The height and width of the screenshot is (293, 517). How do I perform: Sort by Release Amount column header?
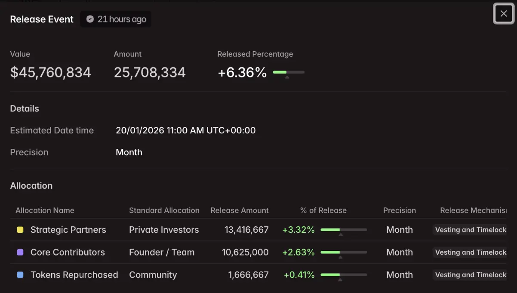click(240, 210)
